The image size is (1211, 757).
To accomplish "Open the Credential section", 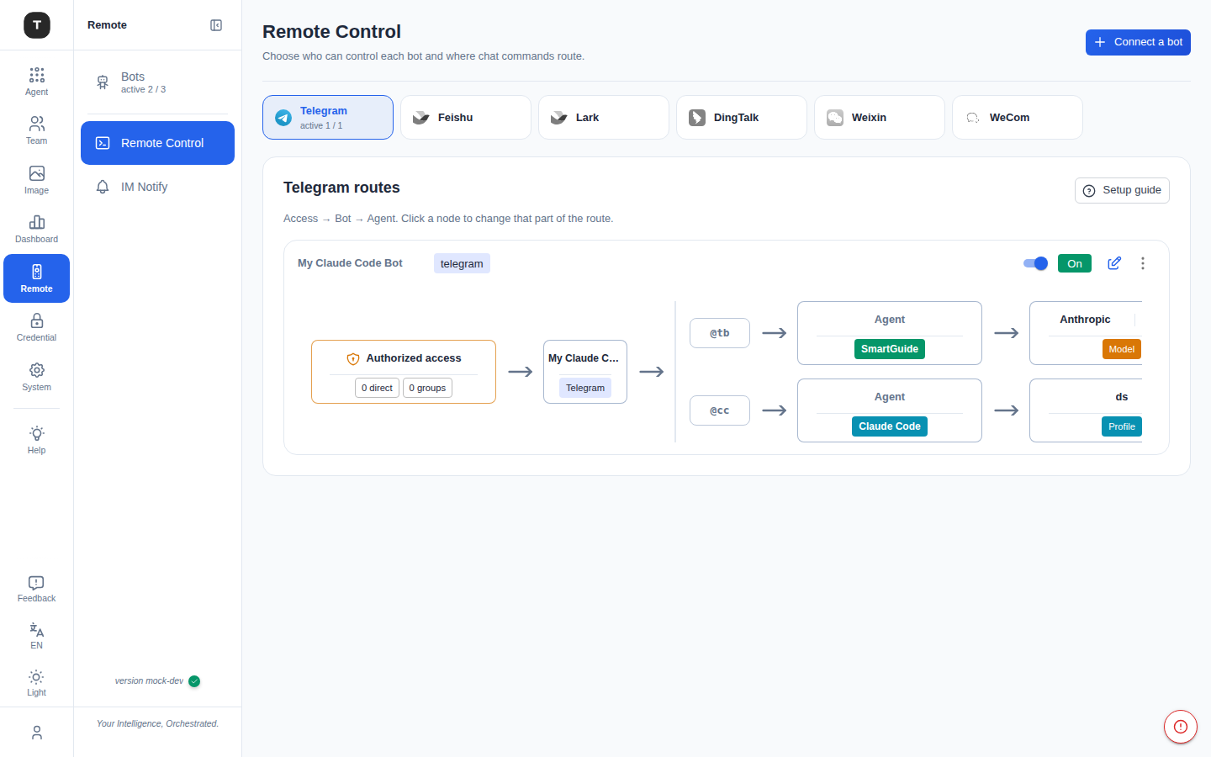I will pyautogui.click(x=36, y=327).
